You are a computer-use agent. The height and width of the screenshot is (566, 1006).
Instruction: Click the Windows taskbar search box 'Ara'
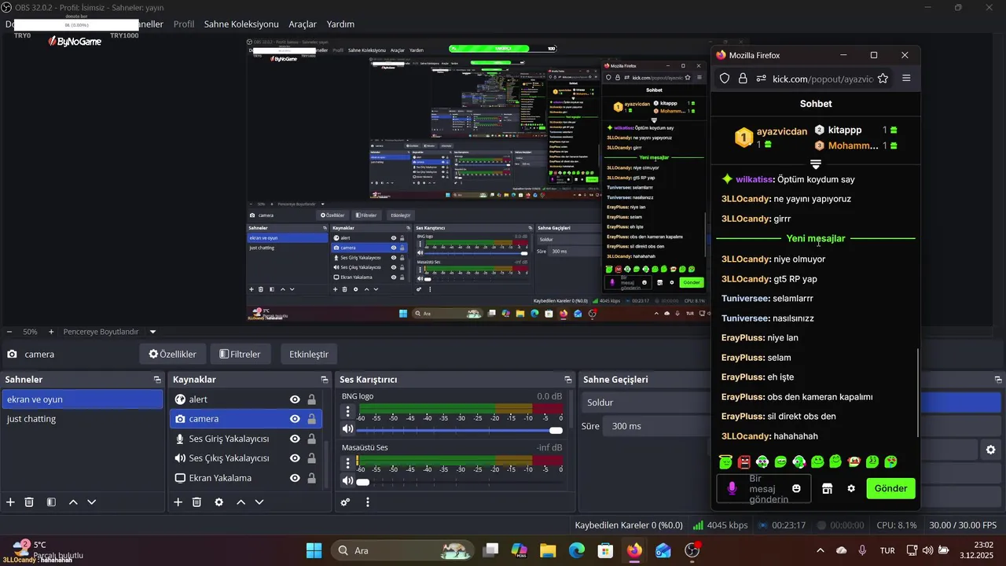[402, 550]
